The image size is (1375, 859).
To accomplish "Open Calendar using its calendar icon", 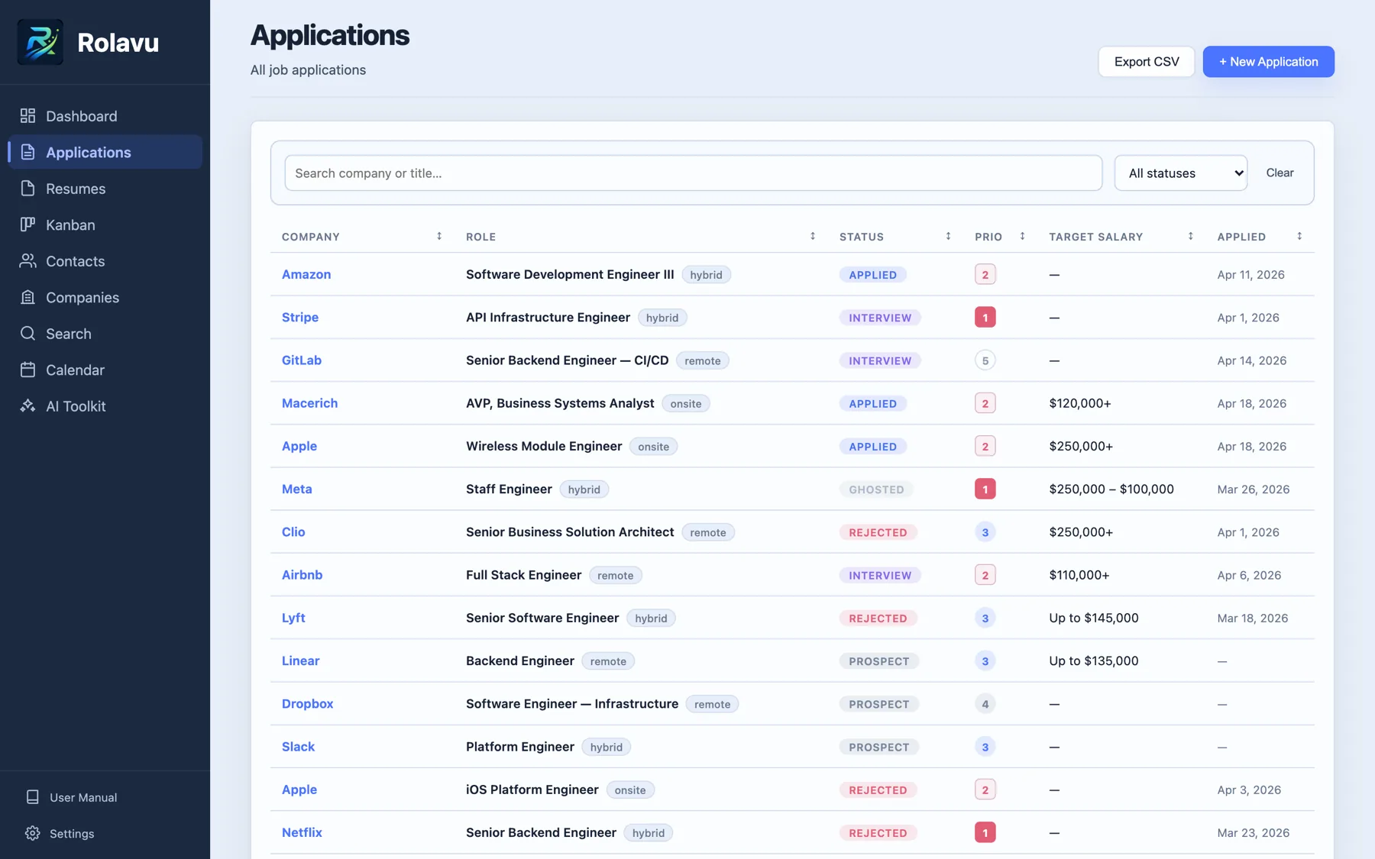I will tap(27, 370).
